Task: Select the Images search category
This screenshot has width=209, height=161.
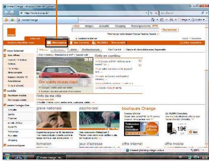Action: pos(89,26)
